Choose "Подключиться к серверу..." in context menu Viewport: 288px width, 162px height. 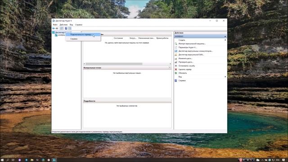[83, 35]
